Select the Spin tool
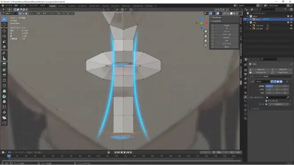 tap(4, 97)
